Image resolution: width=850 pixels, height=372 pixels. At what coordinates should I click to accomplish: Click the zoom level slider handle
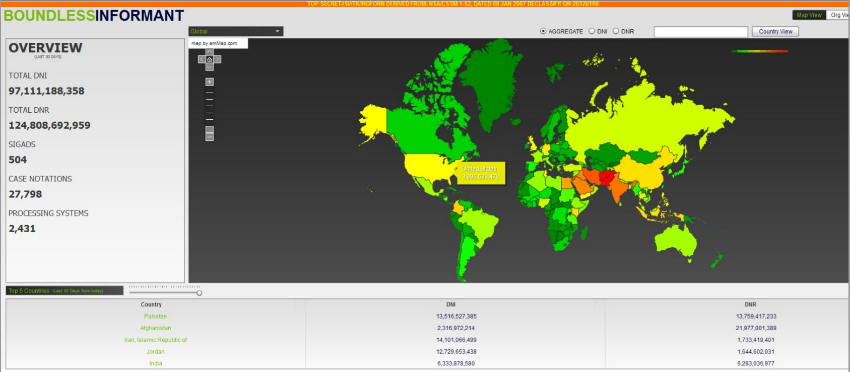click(210, 129)
